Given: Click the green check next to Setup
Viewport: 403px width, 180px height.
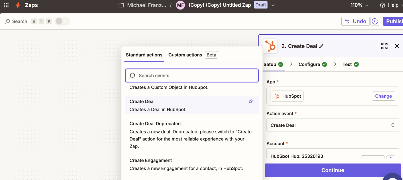Looking at the screenshot, I should (x=281, y=64).
